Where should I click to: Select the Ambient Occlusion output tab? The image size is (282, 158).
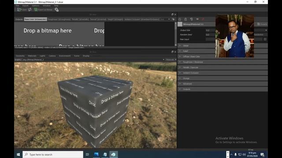pos(142,19)
